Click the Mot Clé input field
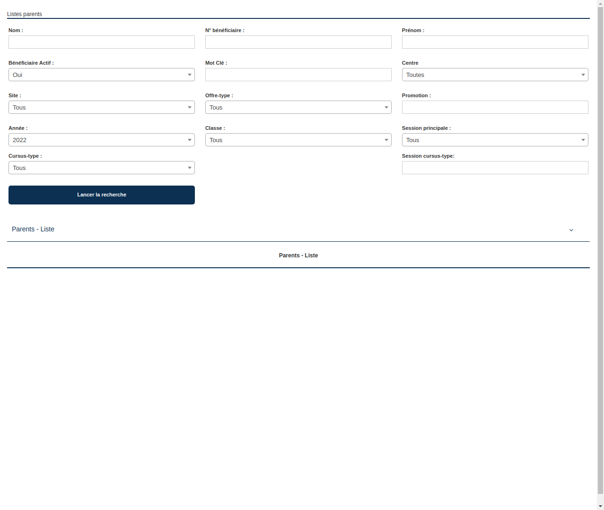 (x=298, y=75)
